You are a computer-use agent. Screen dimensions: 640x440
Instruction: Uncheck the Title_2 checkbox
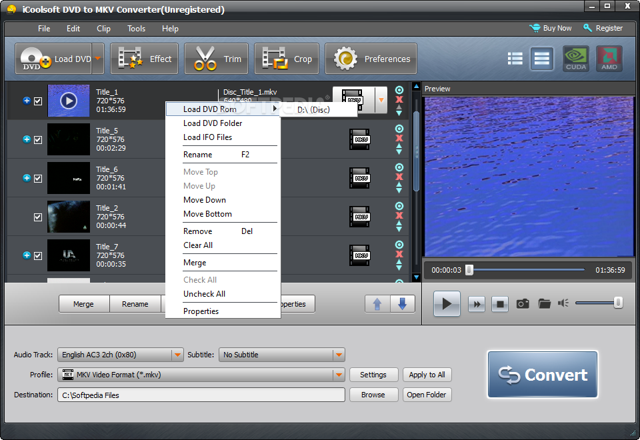point(38,217)
